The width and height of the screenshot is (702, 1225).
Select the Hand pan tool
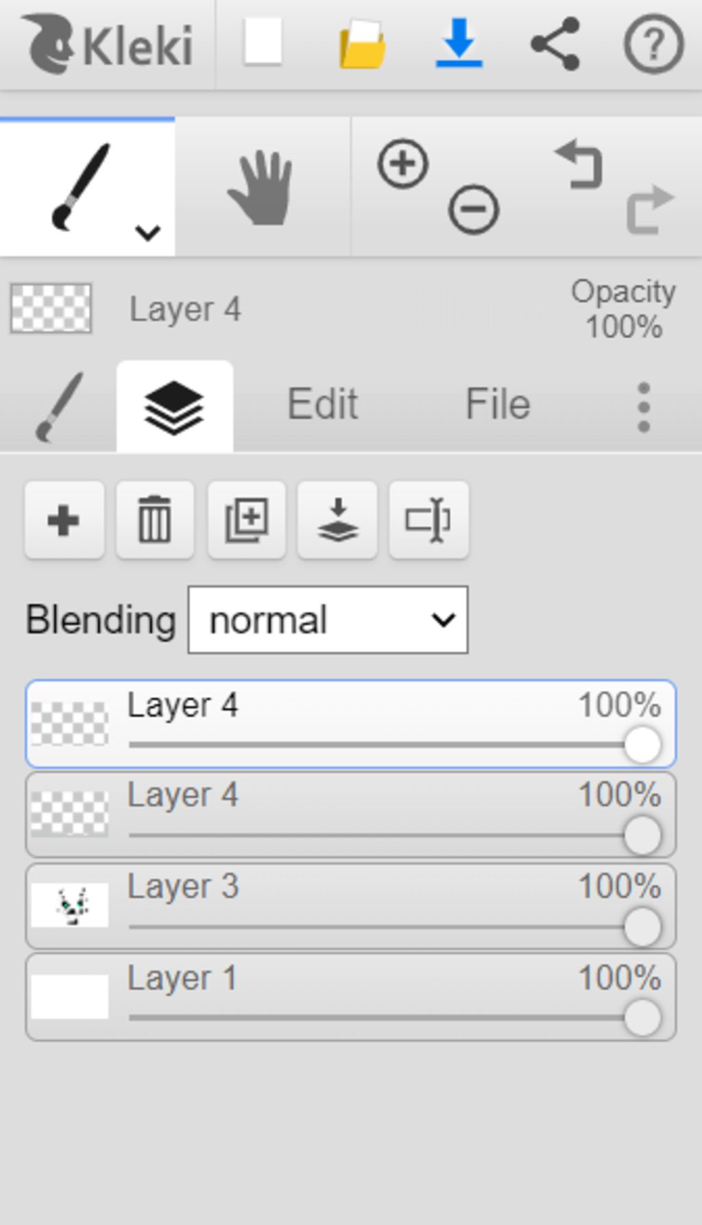tap(262, 188)
